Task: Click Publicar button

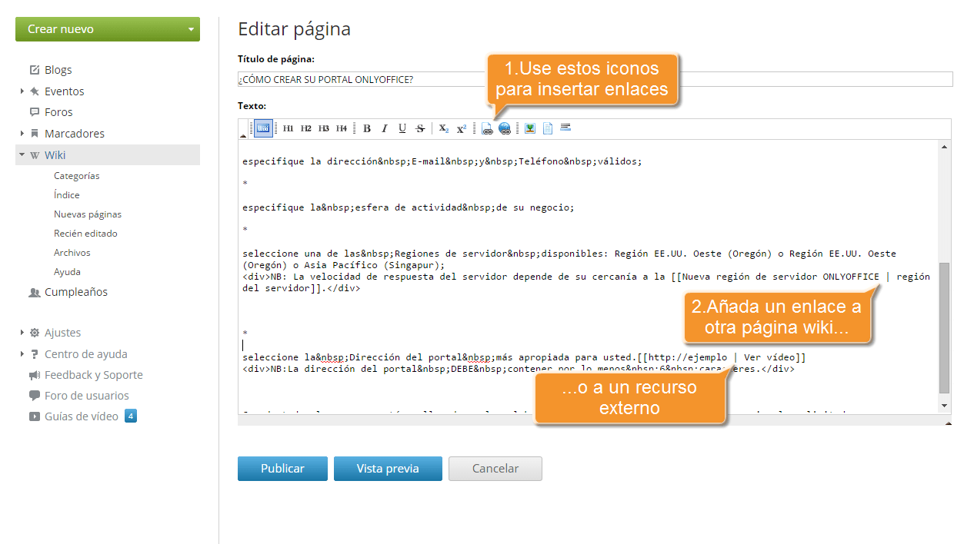Action: pos(282,469)
